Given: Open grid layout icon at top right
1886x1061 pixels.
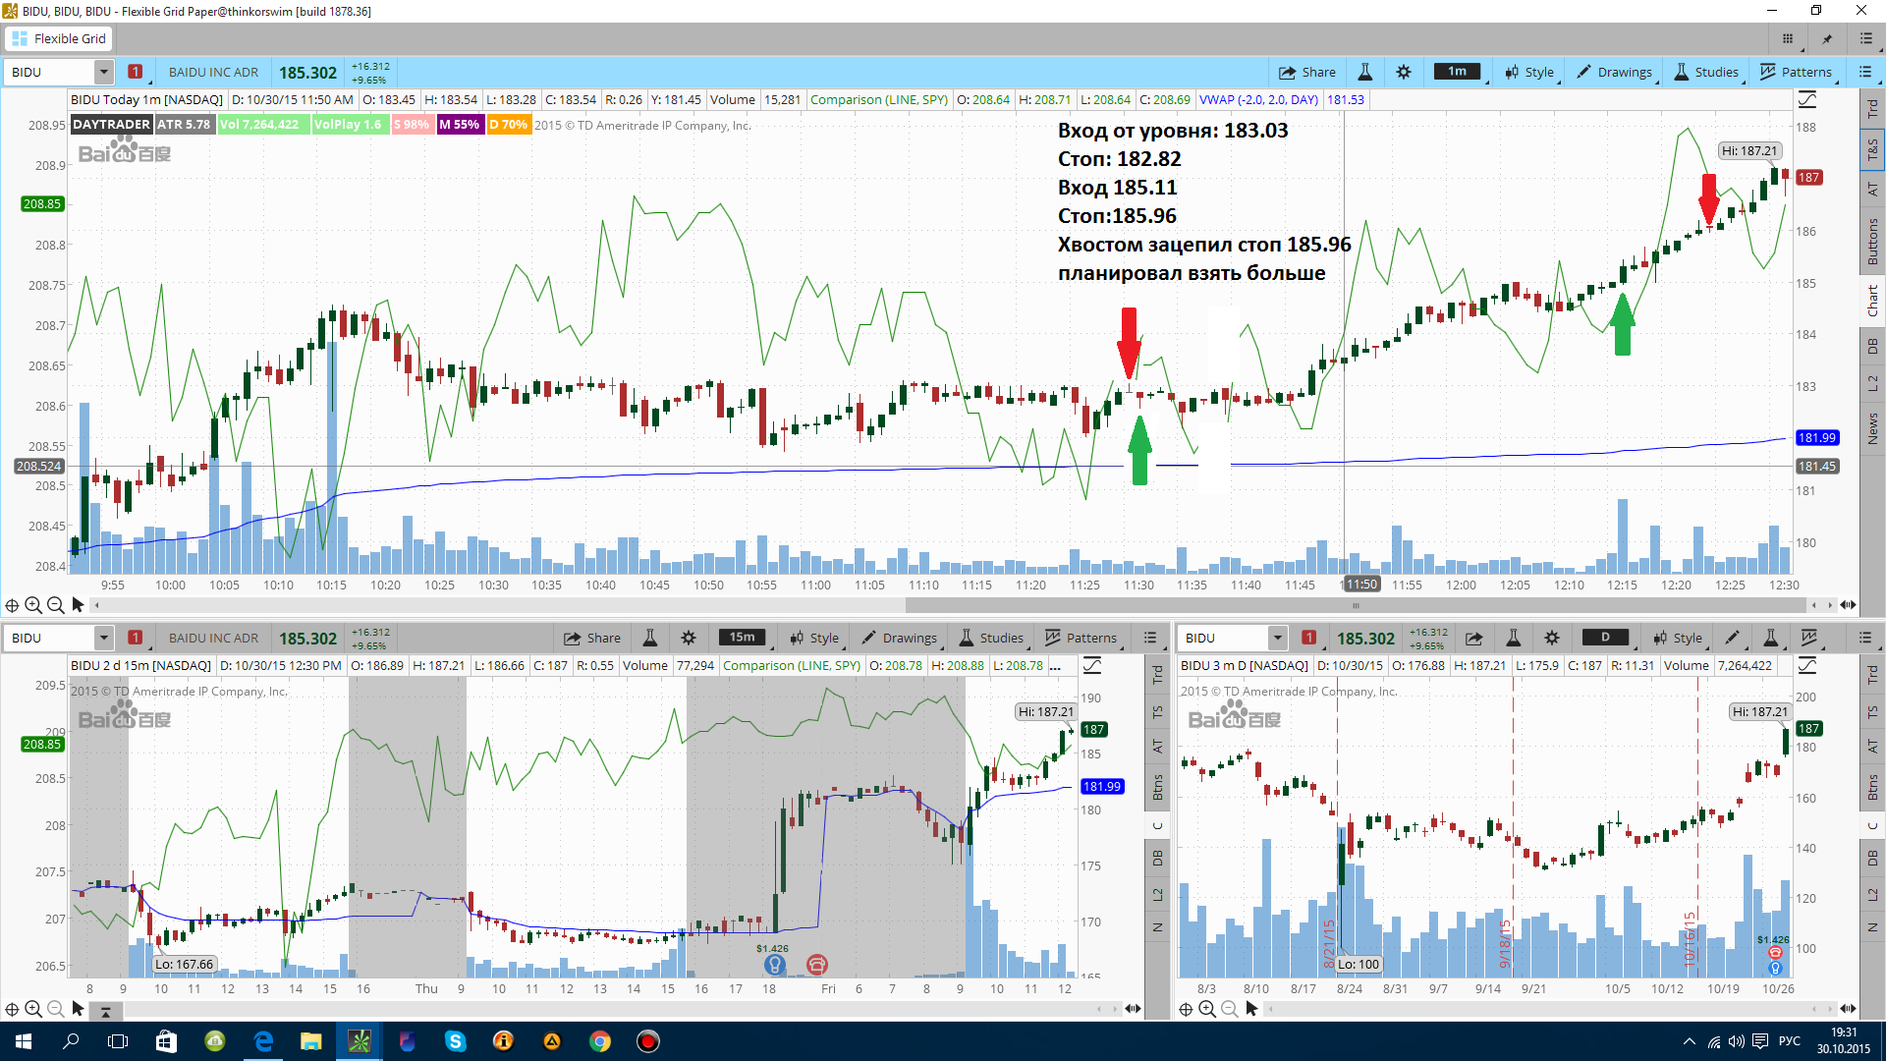Looking at the screenshot, I should click(1788, 38).
